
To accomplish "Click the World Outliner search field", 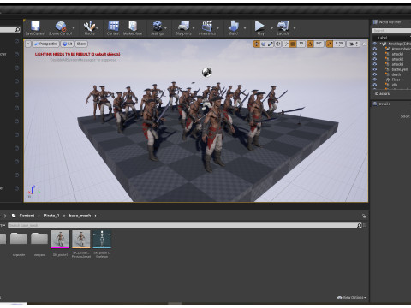I will tap(391, 31).
